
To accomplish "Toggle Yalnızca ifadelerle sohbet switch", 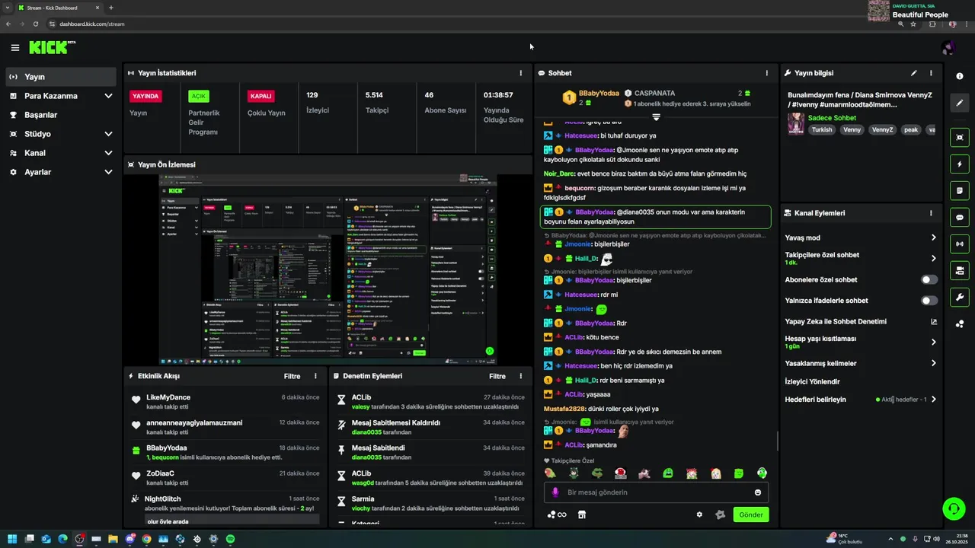I will 929,301.
